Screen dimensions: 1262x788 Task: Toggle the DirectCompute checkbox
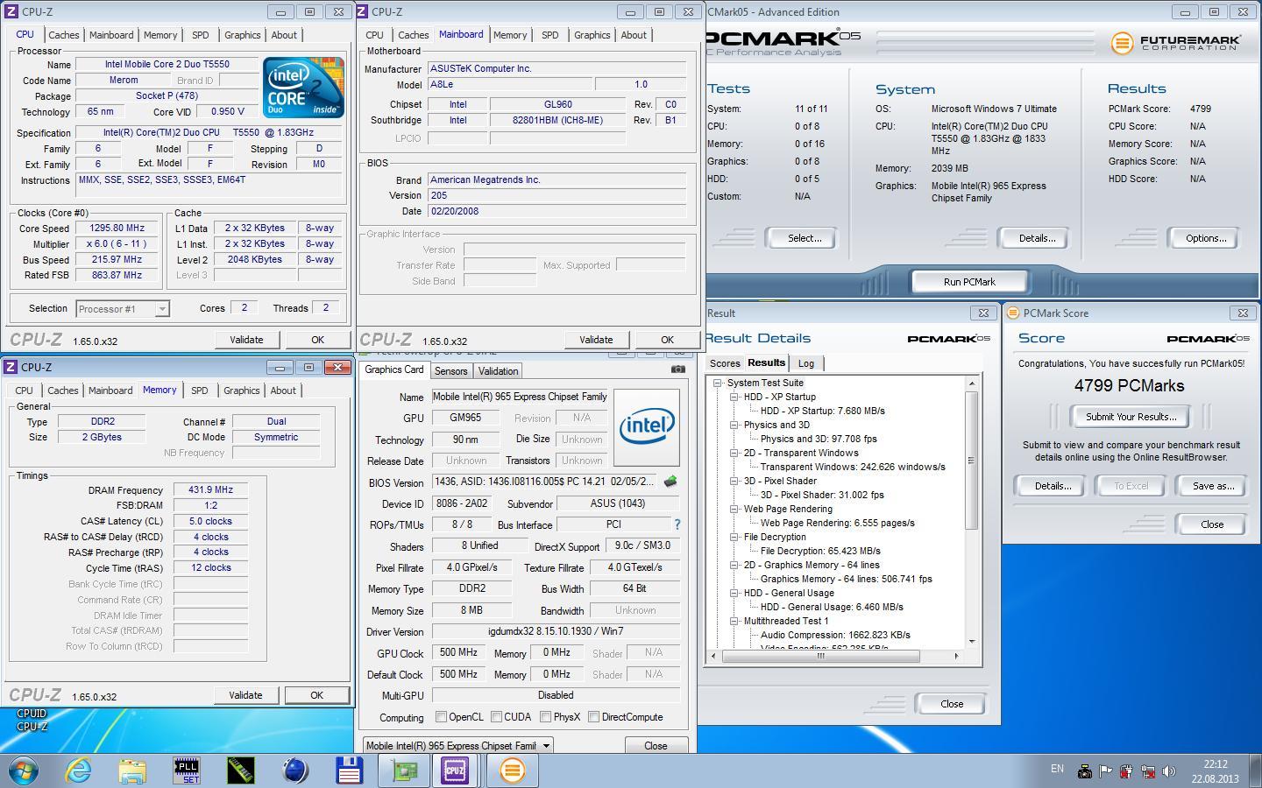tap(594, 717)
